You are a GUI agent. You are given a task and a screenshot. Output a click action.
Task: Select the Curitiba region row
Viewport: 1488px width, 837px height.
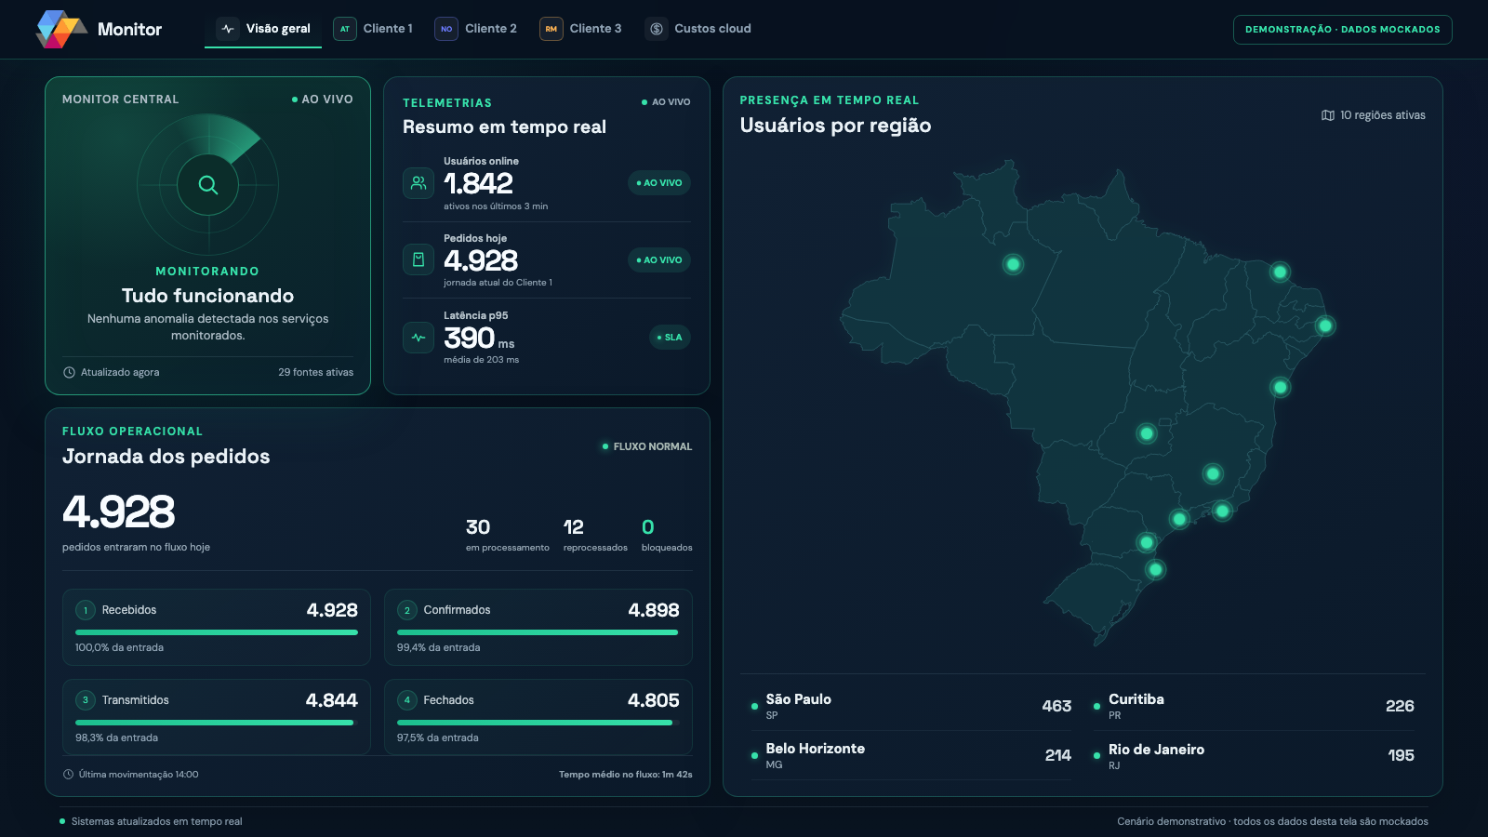1255,706
